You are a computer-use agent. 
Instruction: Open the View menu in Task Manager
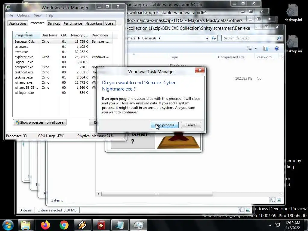(x=38, y=15)
